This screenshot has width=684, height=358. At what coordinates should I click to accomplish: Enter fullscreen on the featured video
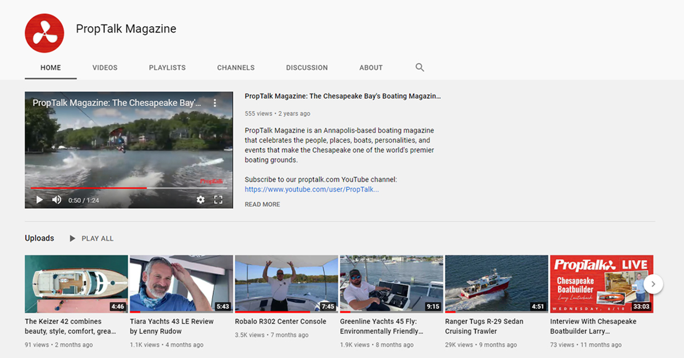pyautogui.click(x=218, y=200)
